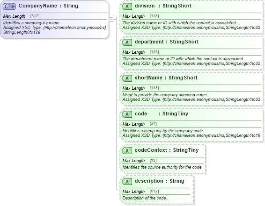Click the StringLength1to16 assigned type line under code
The image size is (265, 206).
click(191, 135)
